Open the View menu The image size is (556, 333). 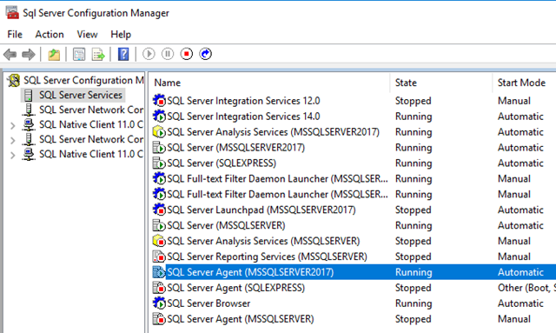click(x=87, y=35)
